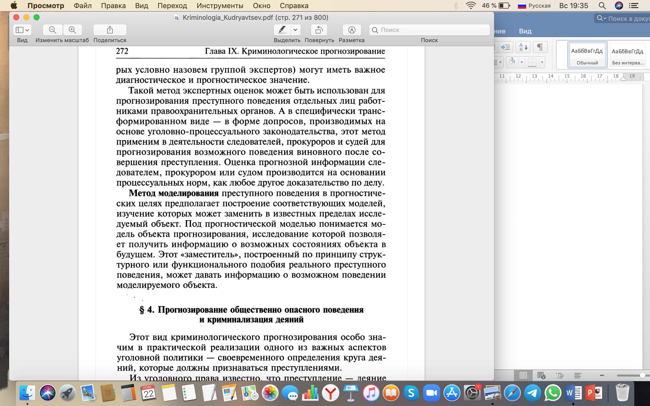
Task: Apply borders button in Word ribbon
Action: click(x=532, y=62)
